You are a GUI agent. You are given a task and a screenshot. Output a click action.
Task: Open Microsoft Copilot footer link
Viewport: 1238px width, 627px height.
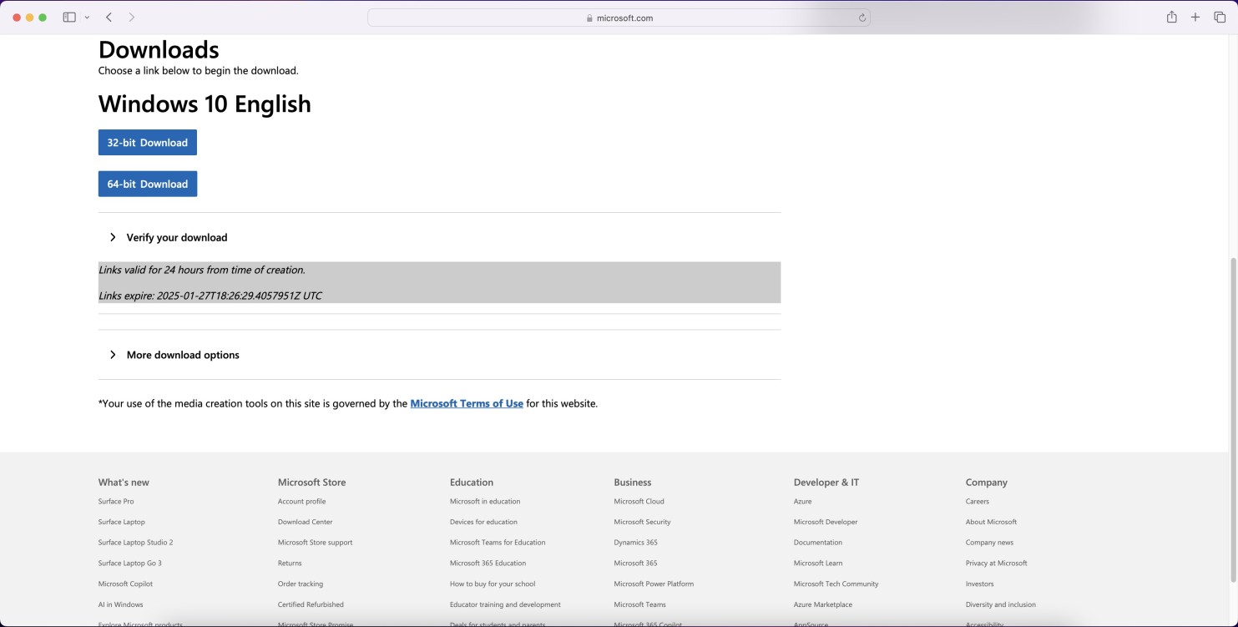tap(125, 584)
